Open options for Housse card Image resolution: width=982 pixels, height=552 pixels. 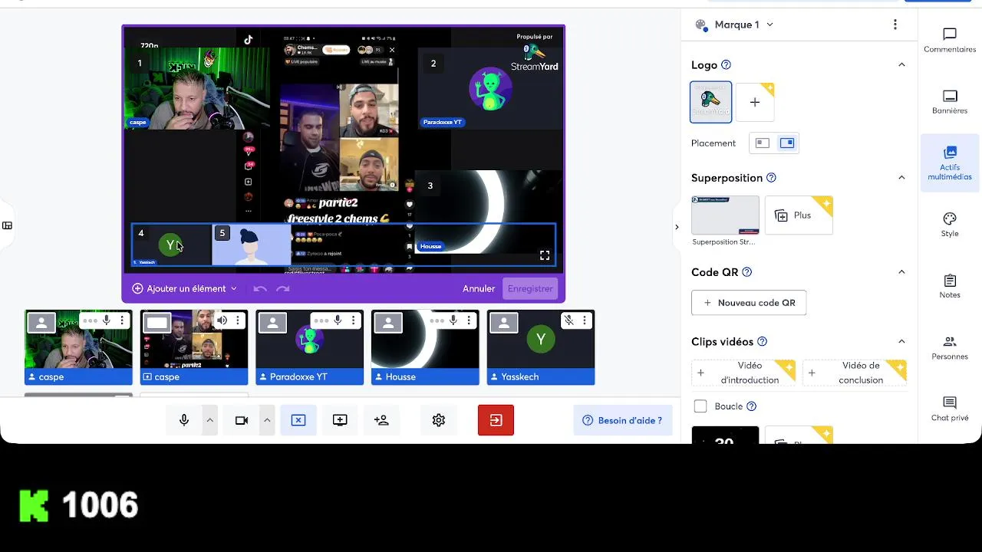click(469, 320)
